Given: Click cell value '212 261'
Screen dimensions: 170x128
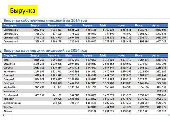Looking at the screenshot, I should click(57, 103).
